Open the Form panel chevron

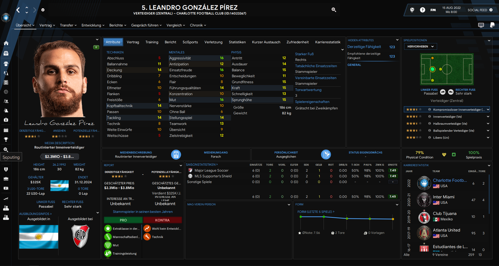(397, 204)
